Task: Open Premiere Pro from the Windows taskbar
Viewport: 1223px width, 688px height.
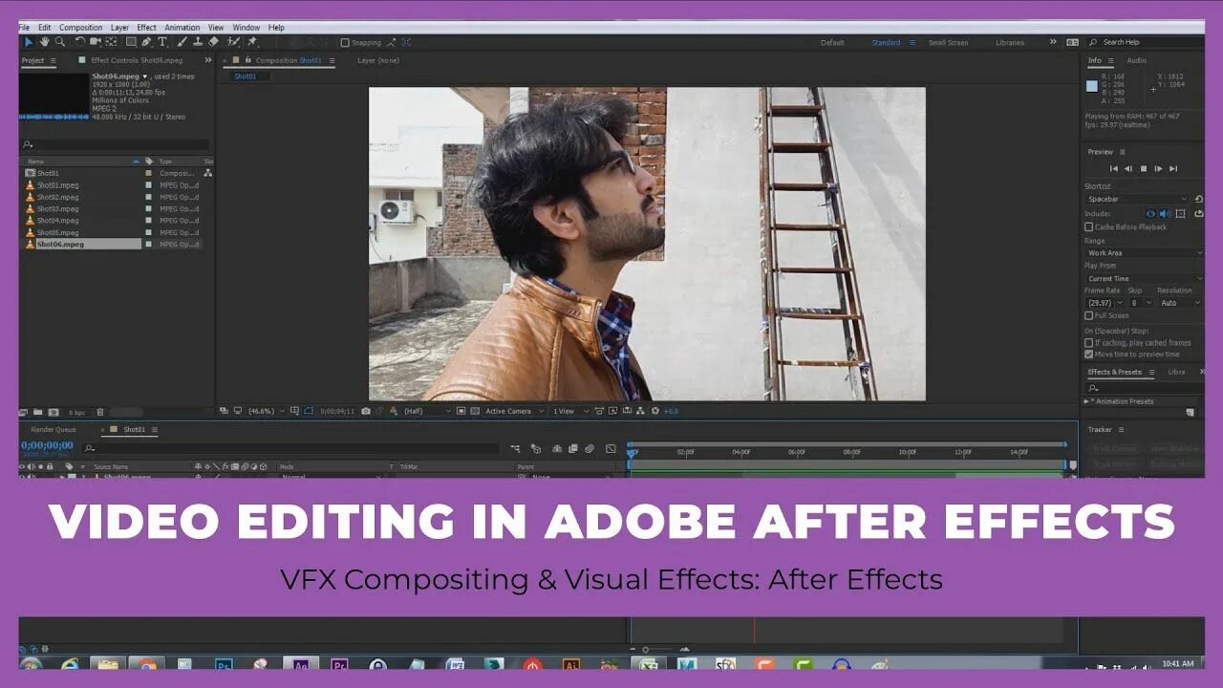Action: click(x=339, y=664)
